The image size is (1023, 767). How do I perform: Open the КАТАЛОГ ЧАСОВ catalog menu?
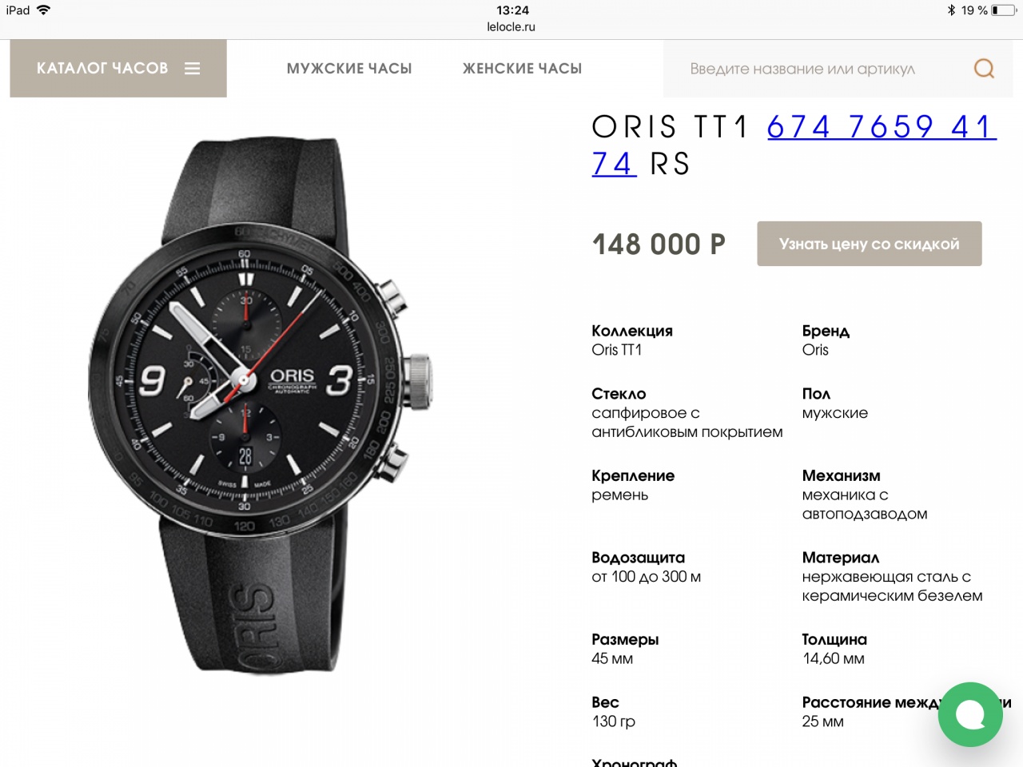(x=118, y=69)
